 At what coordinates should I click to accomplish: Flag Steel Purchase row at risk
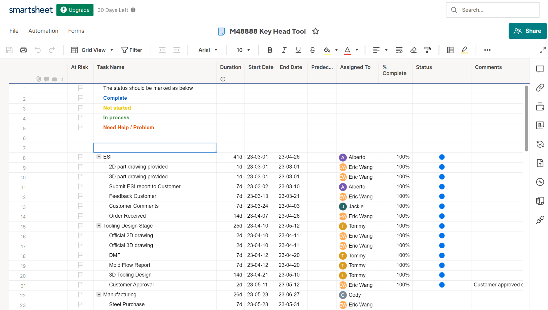[x=80, y=304]
